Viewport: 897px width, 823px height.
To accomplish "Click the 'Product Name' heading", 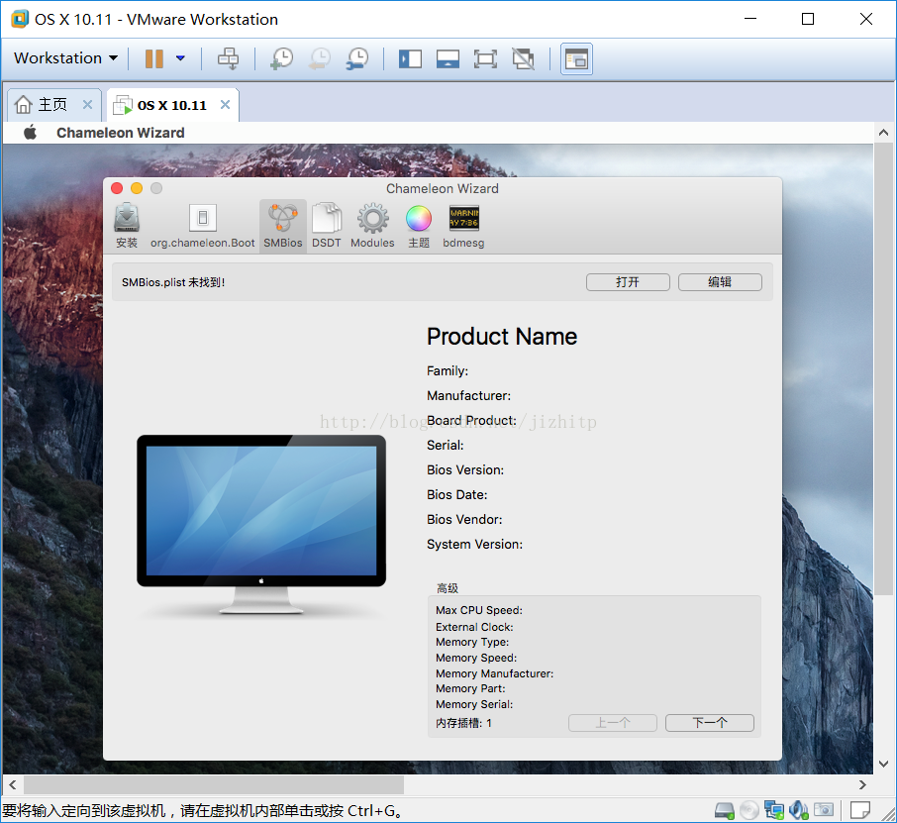I will click(502, 337).
